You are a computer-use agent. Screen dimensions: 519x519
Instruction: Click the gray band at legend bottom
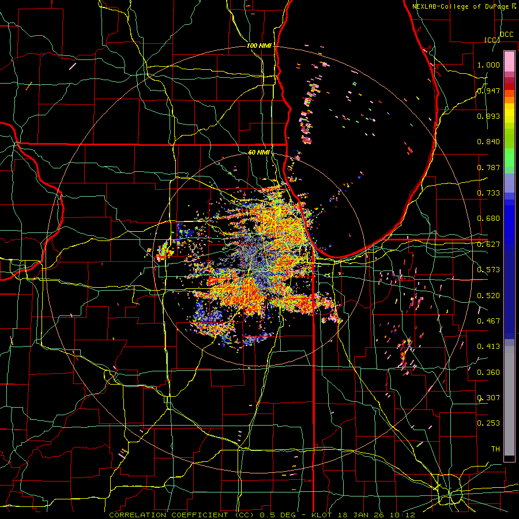pyautogui.click(x=509, y=401)
